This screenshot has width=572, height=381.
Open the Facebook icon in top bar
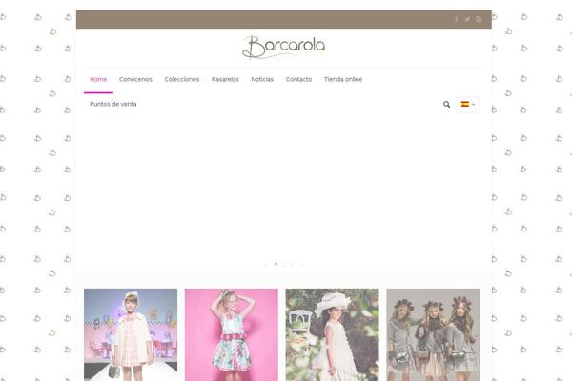click(456, 19)
